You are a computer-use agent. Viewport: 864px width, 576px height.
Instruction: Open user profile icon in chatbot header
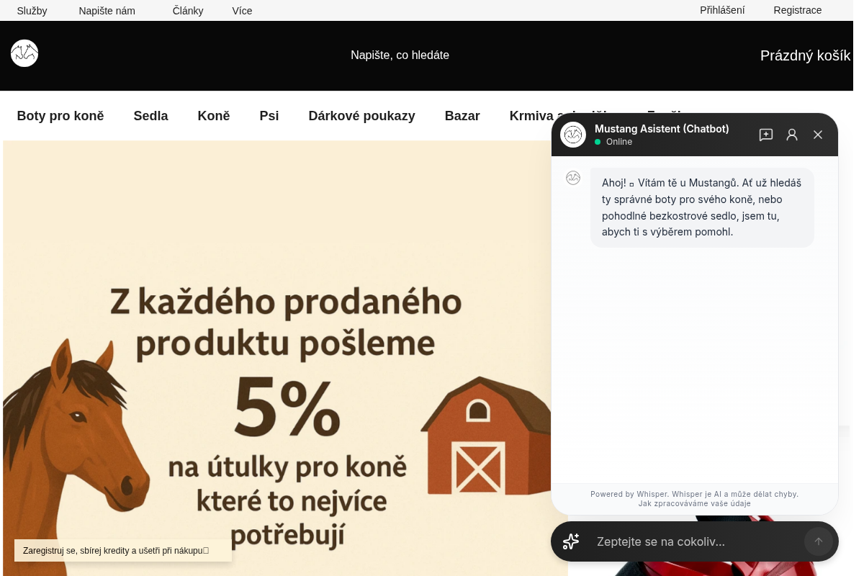[792, 135]
